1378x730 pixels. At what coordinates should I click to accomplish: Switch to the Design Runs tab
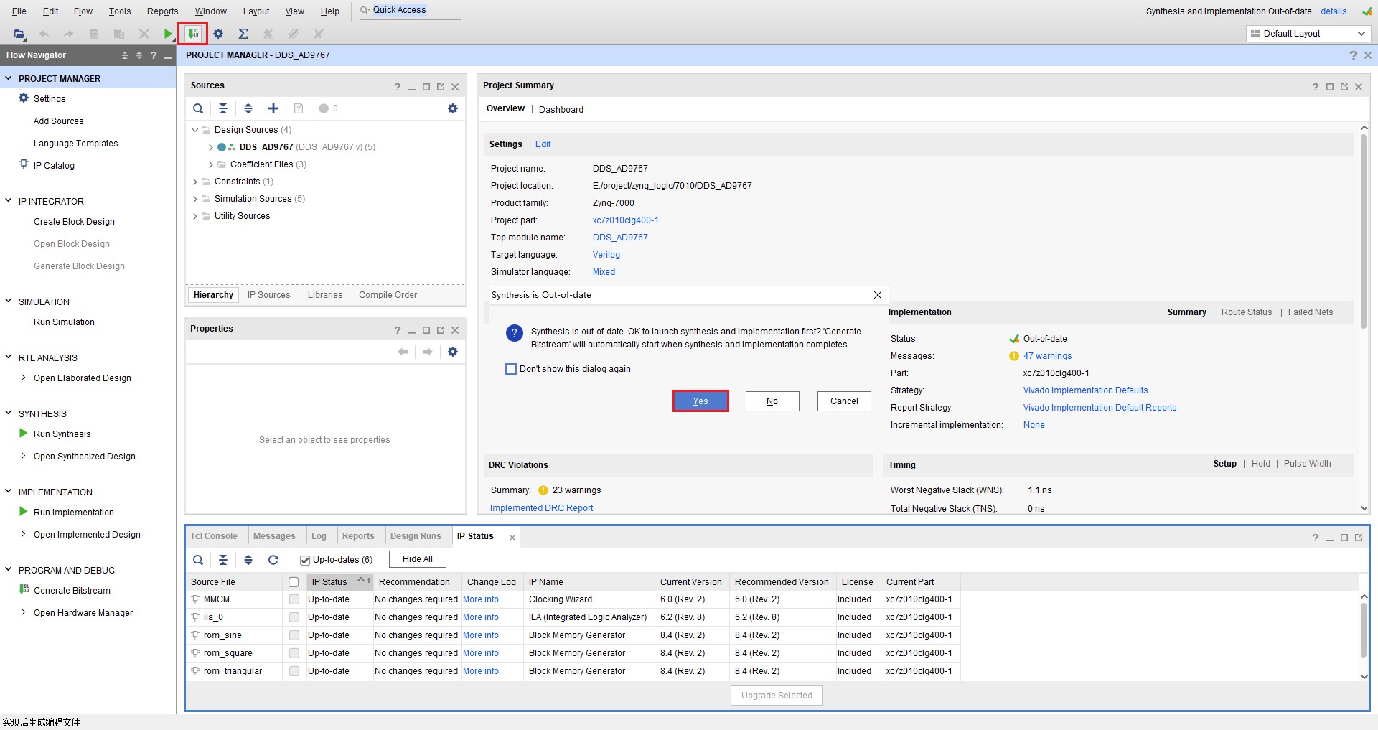click(416, 536)
